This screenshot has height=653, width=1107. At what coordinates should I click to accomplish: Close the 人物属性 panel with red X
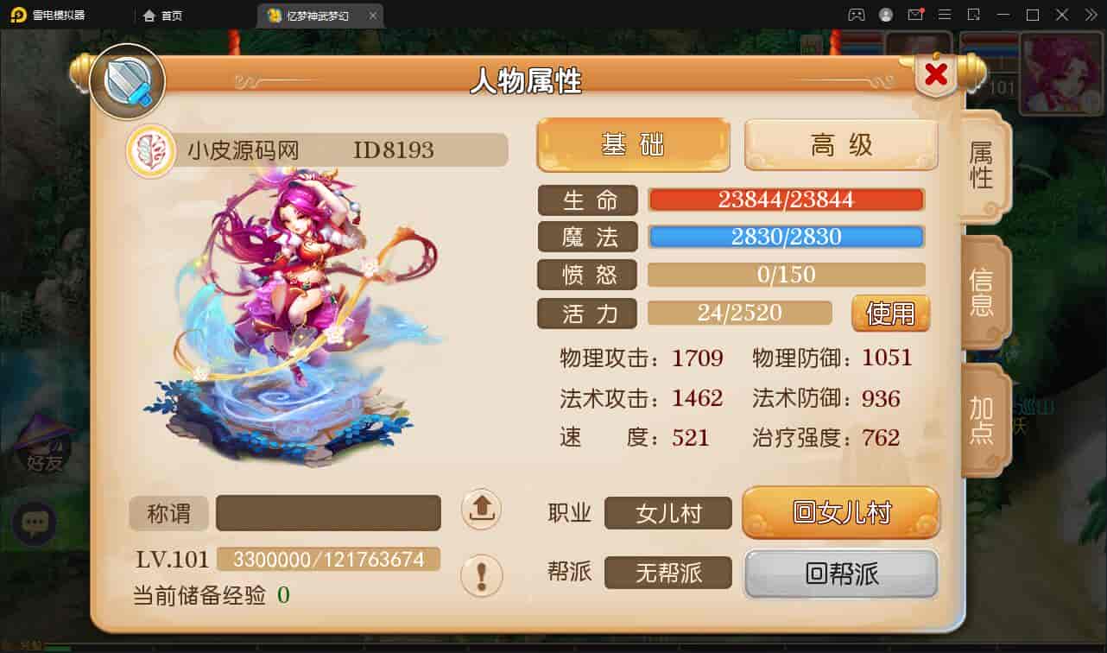(936, 76)
